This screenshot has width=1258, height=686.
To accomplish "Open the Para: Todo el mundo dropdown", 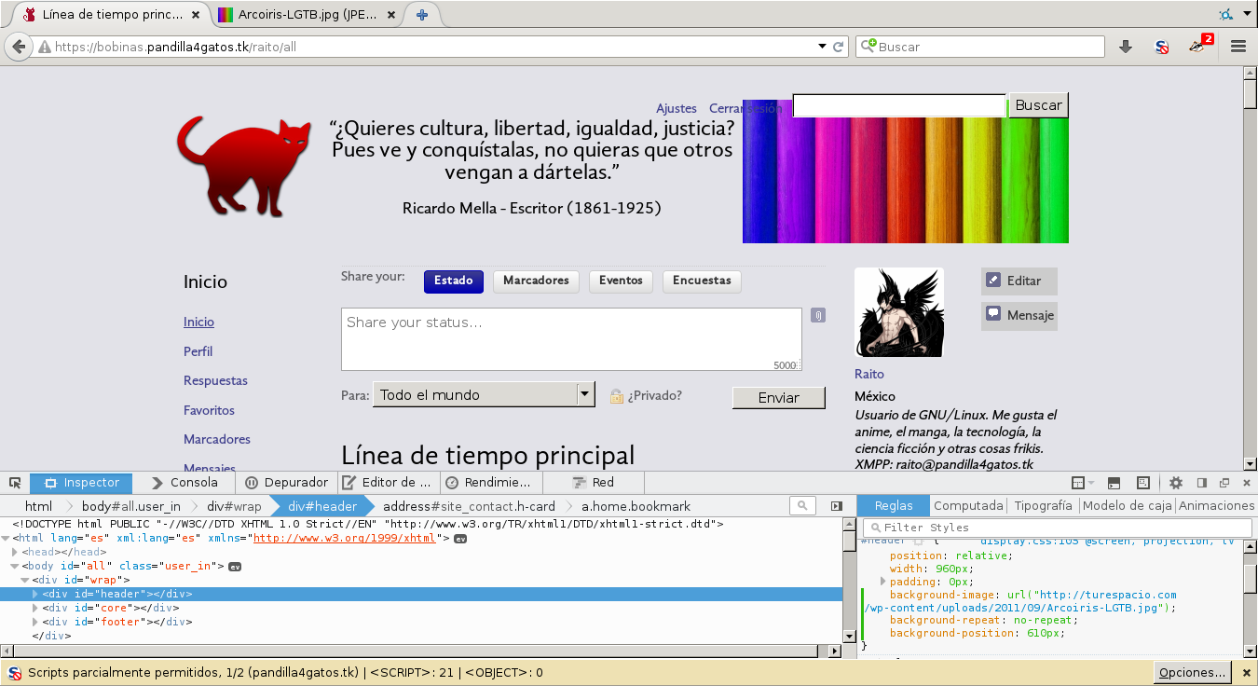I will (484, 394).
